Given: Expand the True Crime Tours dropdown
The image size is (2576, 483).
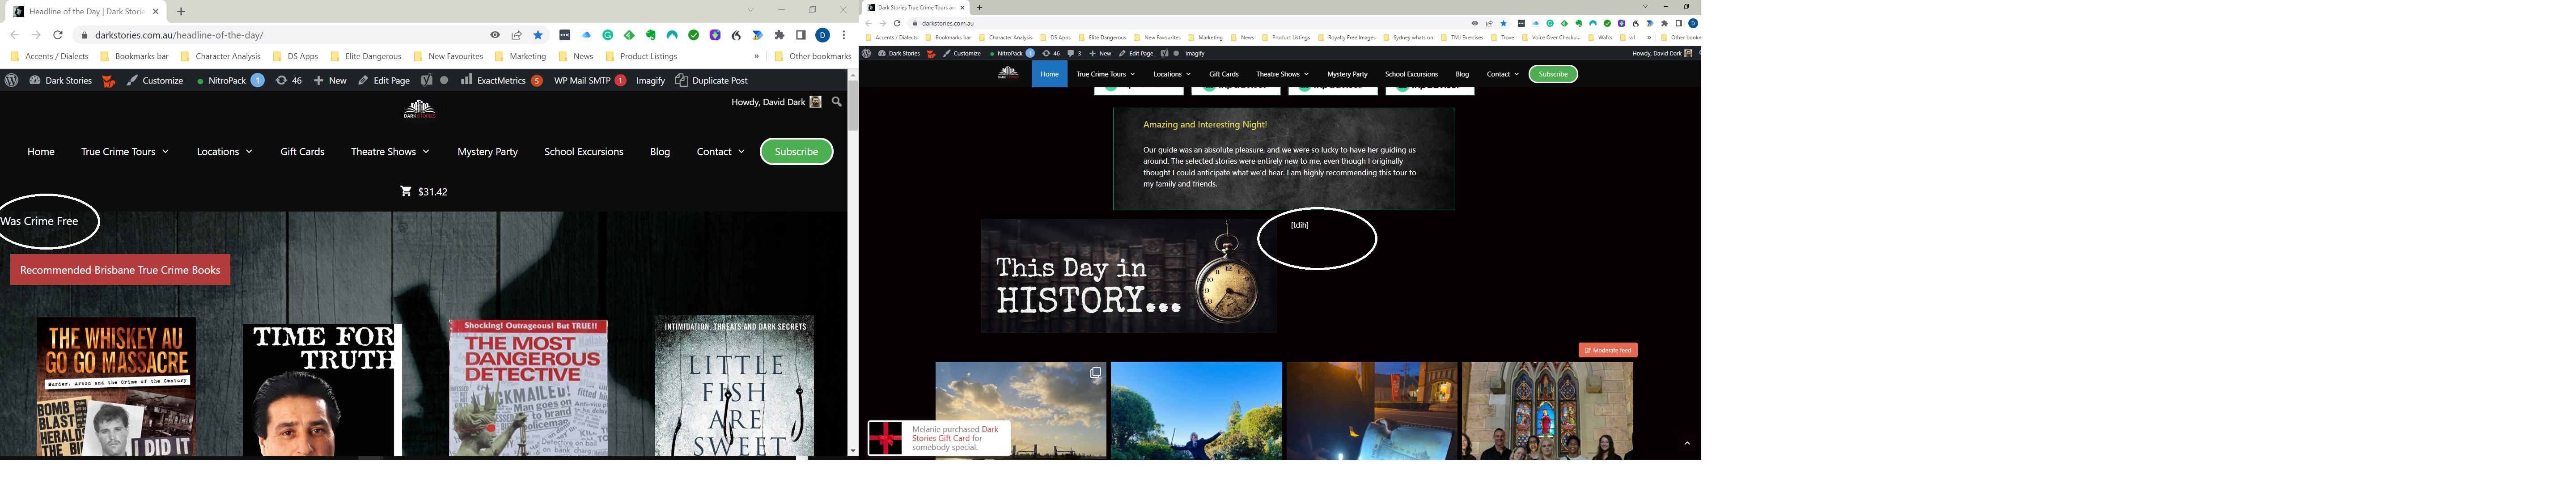Looking at the screenshot, I should pyautogui.click(x=125, y=152).
